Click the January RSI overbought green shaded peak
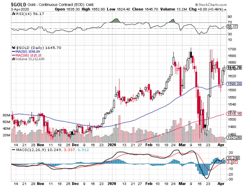 [116, 21]
